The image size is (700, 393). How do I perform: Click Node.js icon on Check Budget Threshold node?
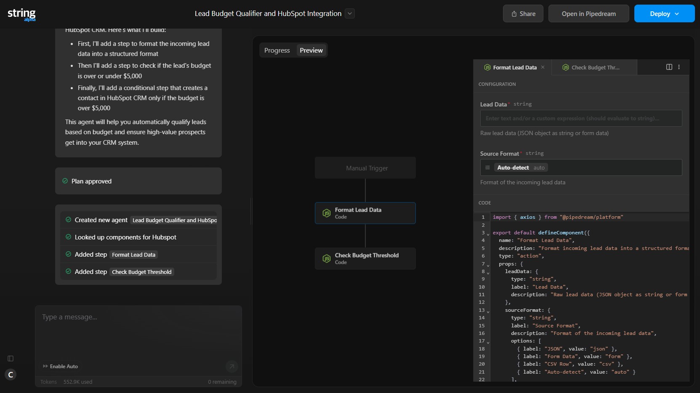coord(326,258)
